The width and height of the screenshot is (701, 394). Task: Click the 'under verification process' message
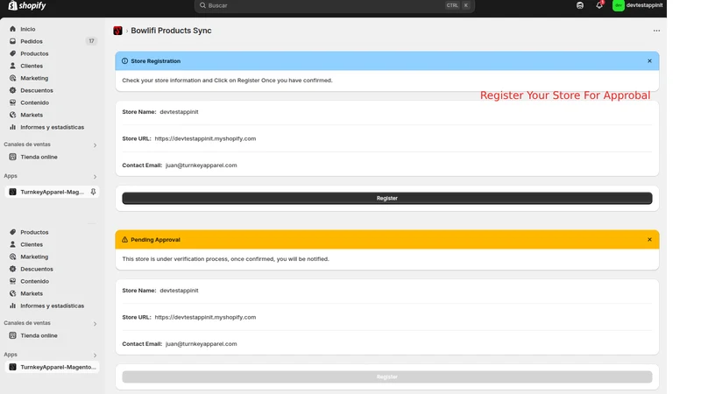[225, 259]
